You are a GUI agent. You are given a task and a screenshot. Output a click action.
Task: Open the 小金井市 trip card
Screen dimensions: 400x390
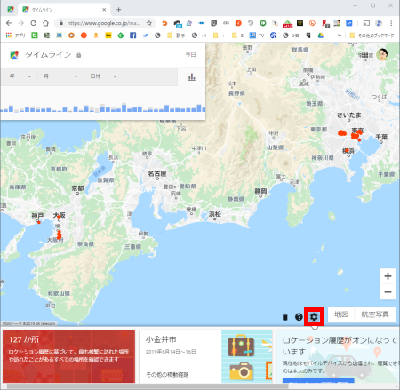[x=205, y=356]
